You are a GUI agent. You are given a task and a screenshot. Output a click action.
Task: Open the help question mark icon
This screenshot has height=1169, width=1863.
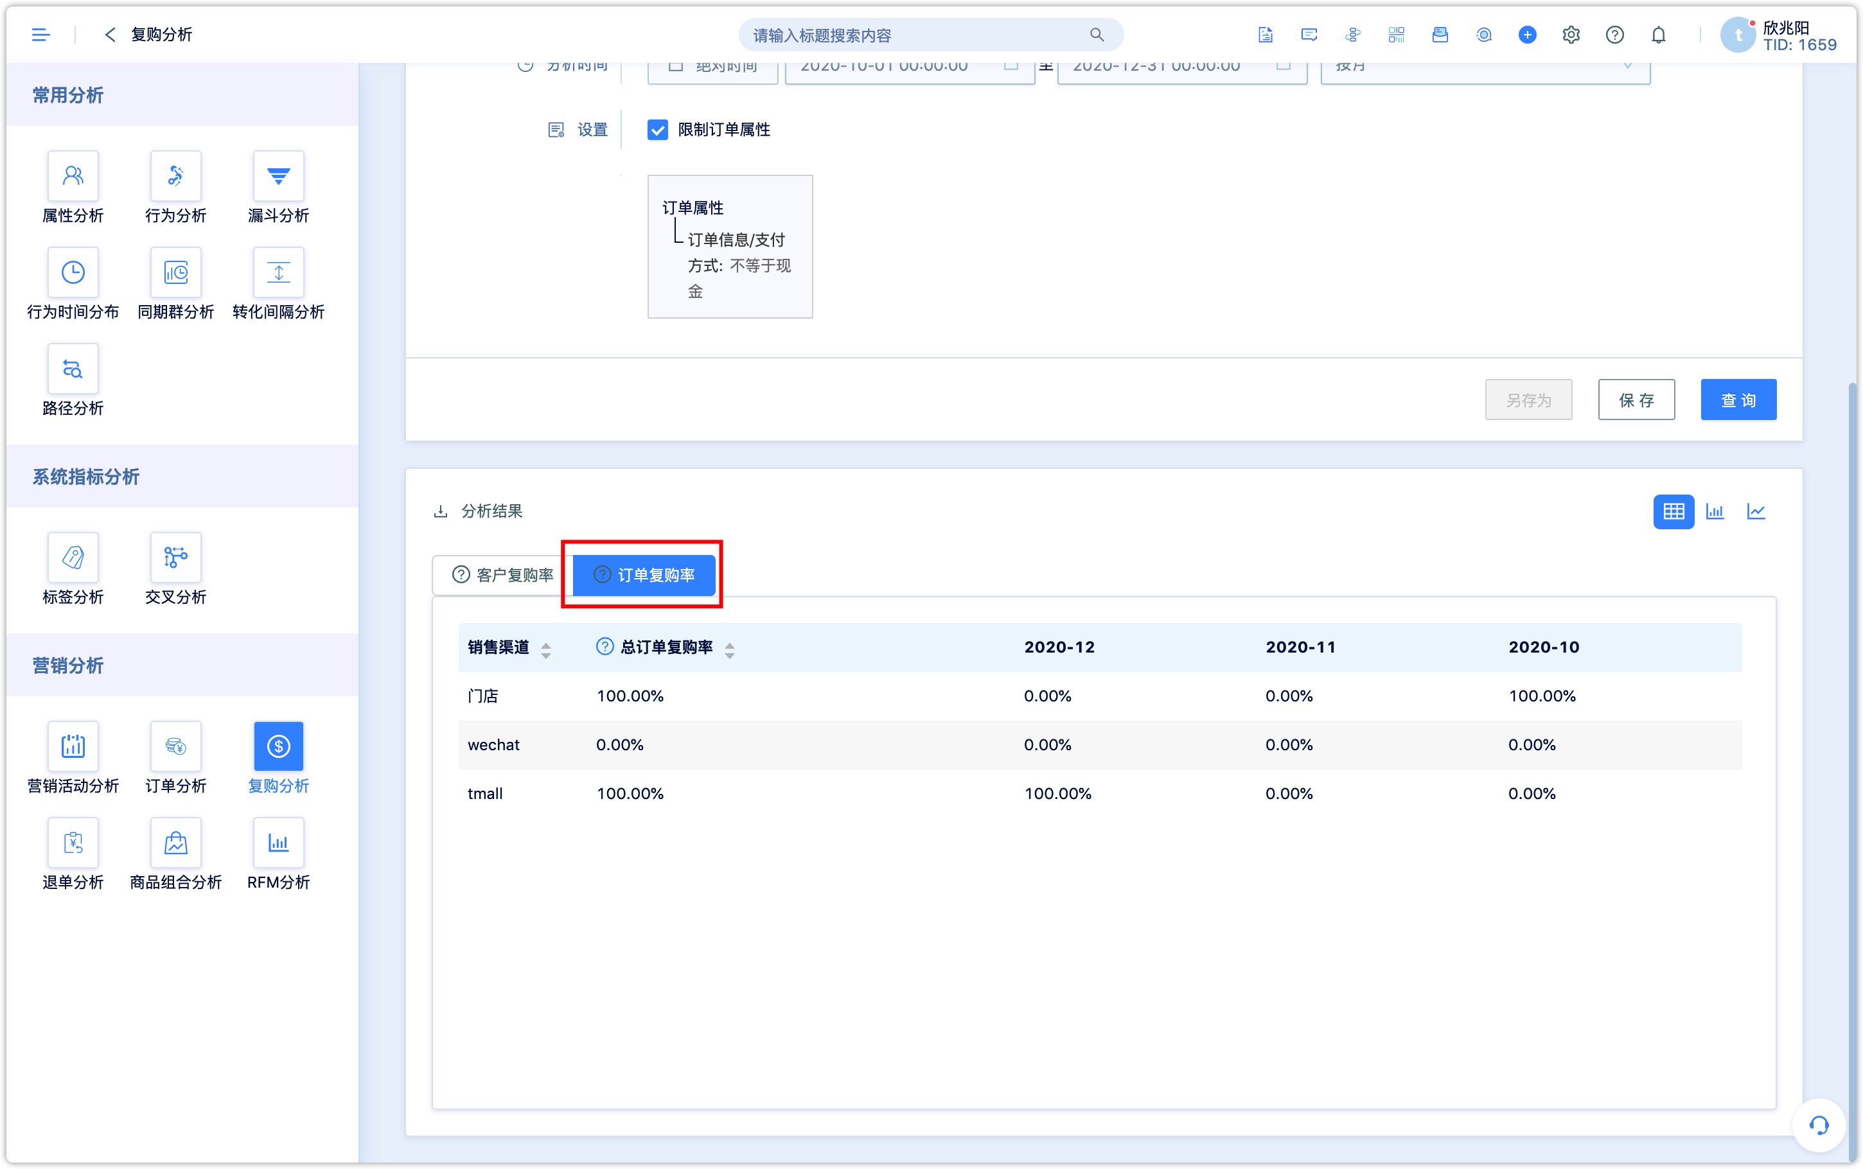[1615, 35]
